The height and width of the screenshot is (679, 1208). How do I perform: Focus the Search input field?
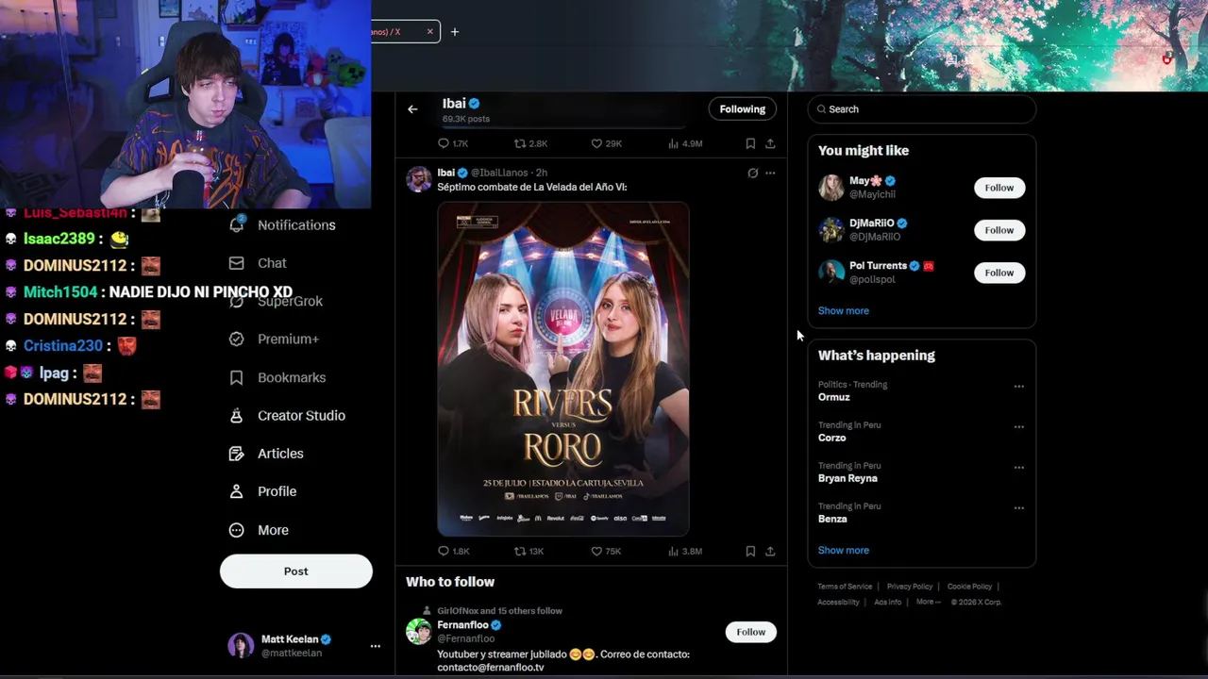pos(921,109)
